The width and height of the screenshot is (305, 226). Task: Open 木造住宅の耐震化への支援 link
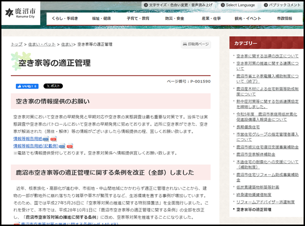click(267, 164)
